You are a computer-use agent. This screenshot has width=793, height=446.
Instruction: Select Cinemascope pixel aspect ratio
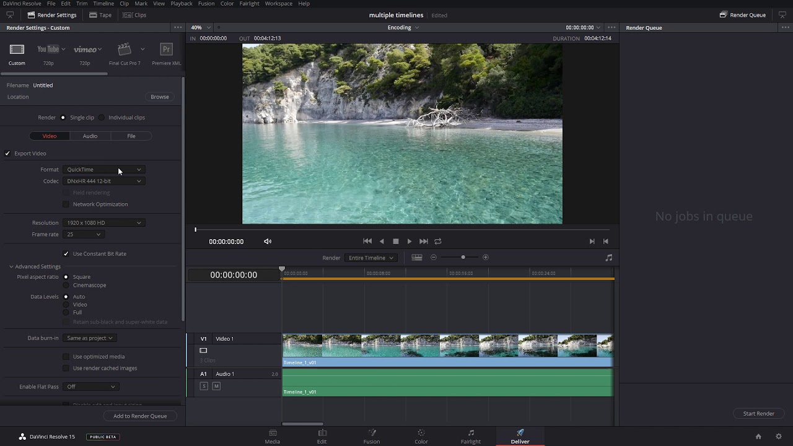(x=66, y=286)
